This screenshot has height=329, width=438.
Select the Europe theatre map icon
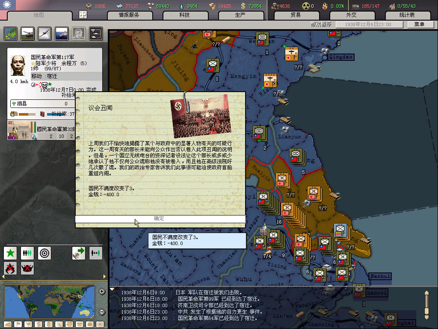(x=10, y=33)
